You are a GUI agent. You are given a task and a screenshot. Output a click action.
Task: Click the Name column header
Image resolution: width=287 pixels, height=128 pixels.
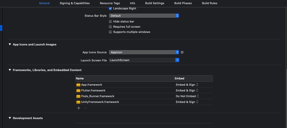(x=125, y=78)
